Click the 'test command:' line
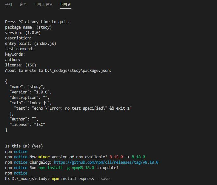Screen dimensions: 217x185 click(x=20, y=49)
